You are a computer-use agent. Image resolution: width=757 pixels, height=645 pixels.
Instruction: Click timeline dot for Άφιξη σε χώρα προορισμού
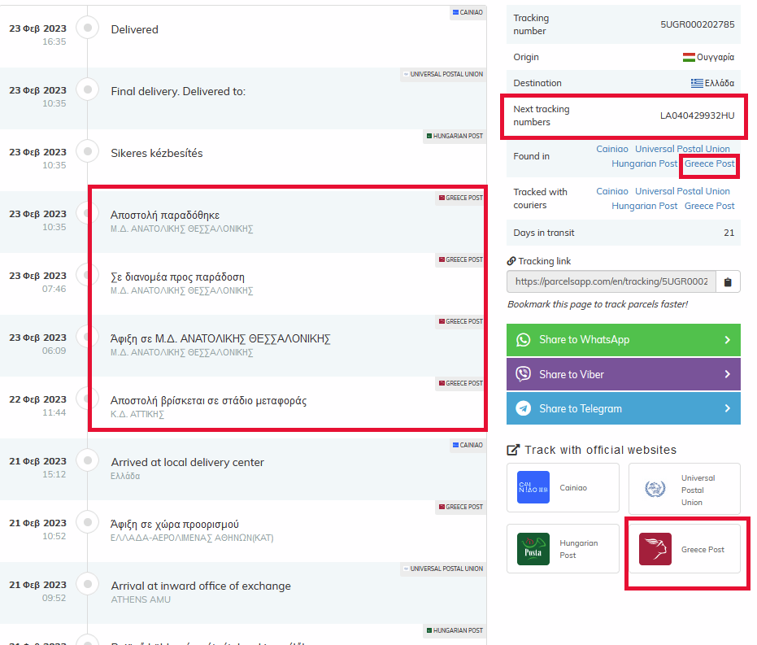[x=88, y=522]
